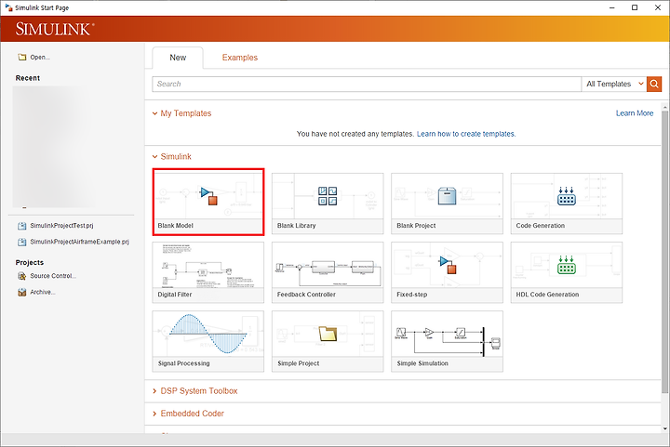The width and height of the screenshot is (670, 447).
Task: Create a Blank Project template
Action: pos(447,204)
